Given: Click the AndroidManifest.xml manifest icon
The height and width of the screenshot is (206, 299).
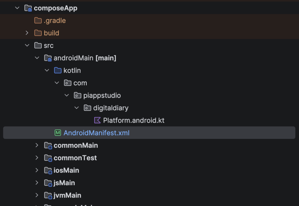Looking at the screenshot, I should coord(58,133).
